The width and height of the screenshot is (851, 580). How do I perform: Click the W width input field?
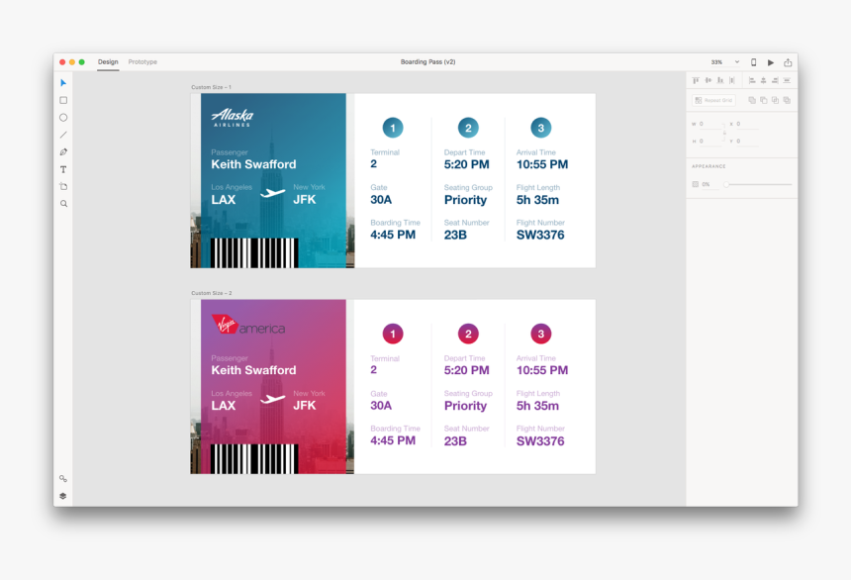pos(709,124)
